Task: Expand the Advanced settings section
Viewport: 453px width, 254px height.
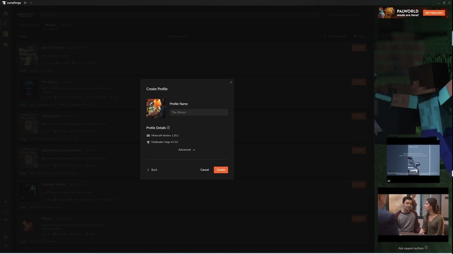Action: click(187, 150)
